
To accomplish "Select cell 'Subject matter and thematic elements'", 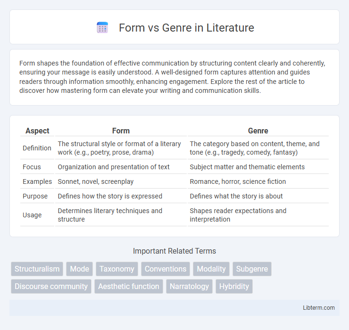I will [x=258, y=167].
